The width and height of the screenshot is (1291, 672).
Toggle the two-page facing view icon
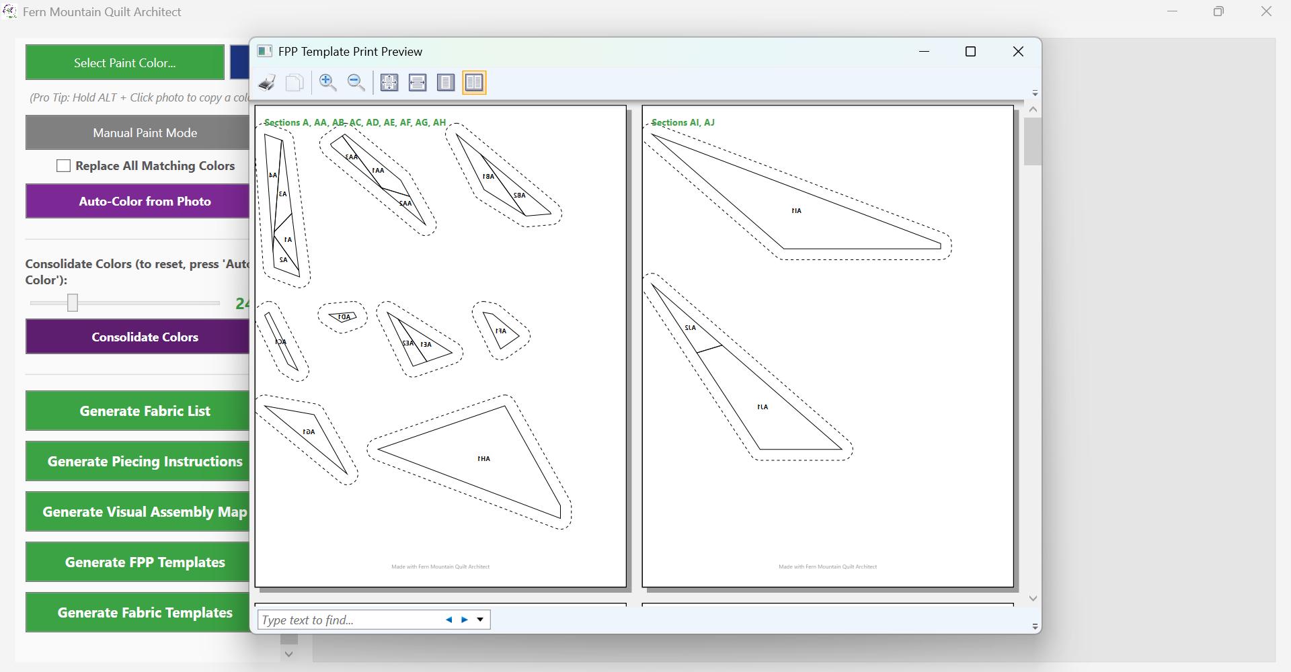point(474,83)
